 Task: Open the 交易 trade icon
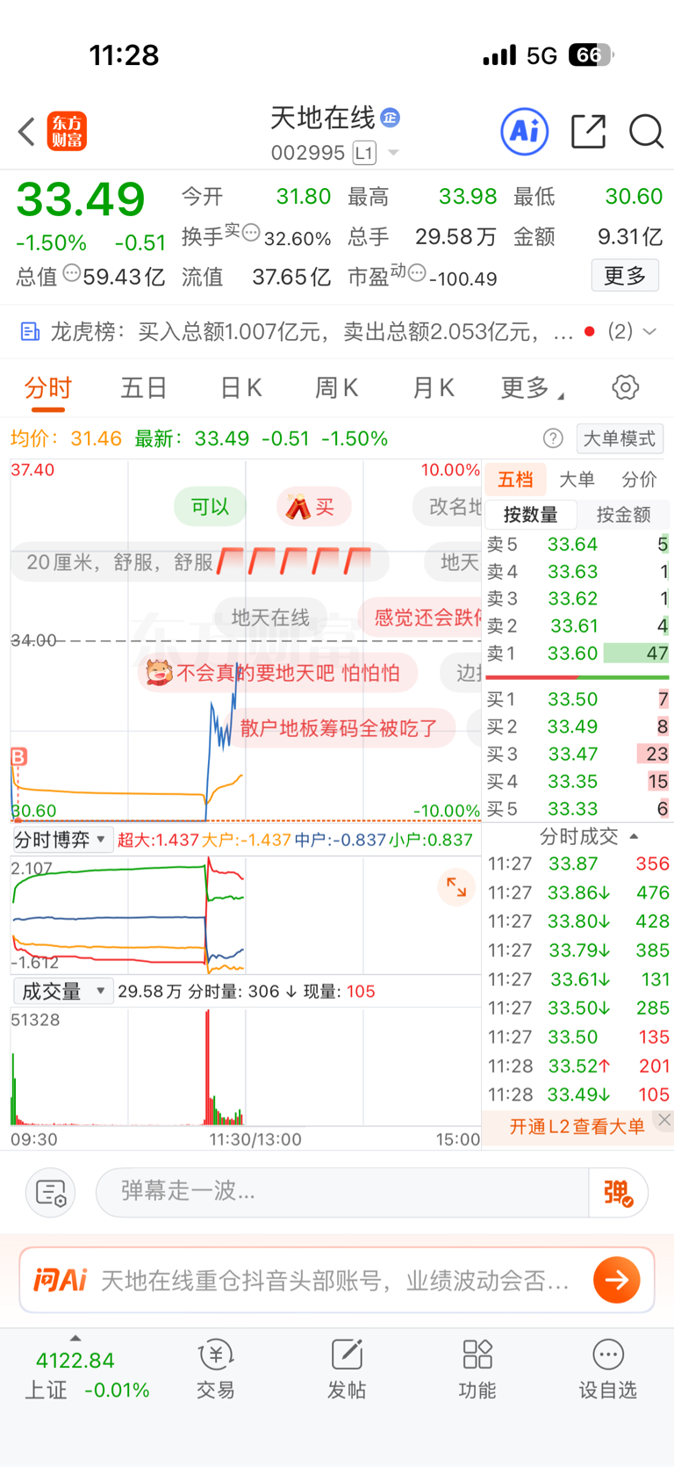point(215,1369)
